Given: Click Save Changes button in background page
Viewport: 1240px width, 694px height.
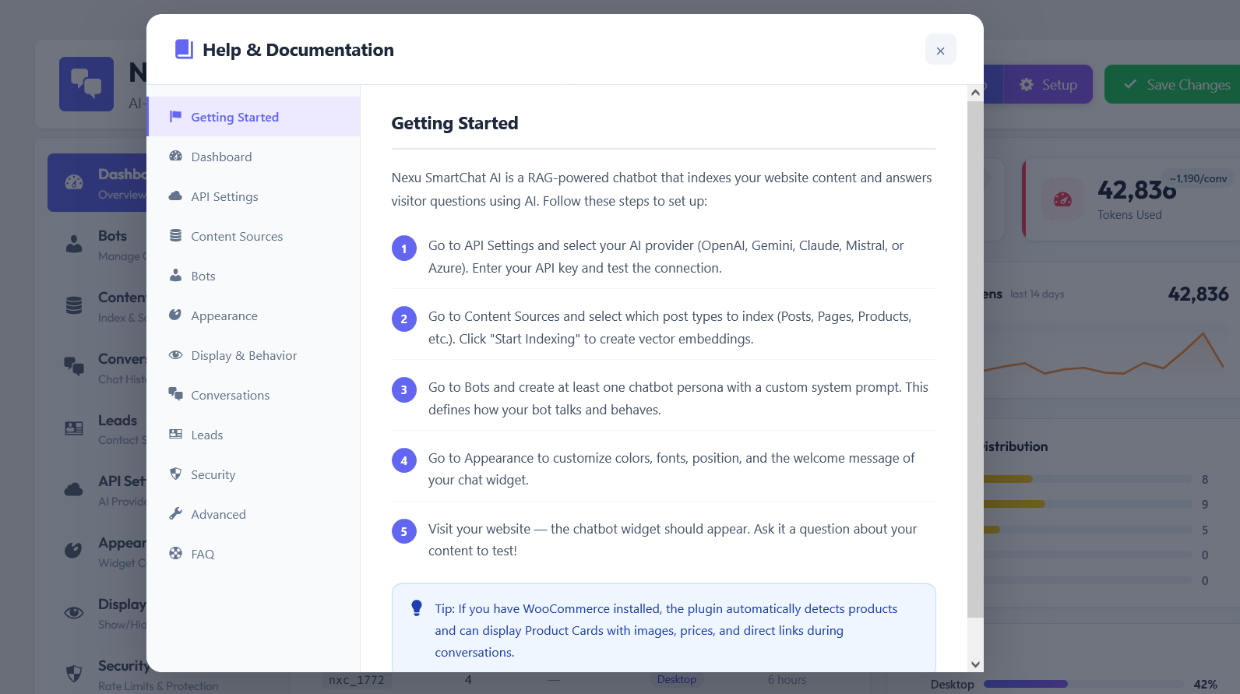Looking at the screenshot, I should [1174, 84].
